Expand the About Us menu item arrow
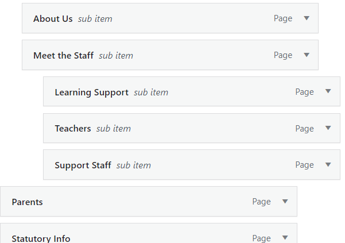Screen dimensions: 345x243 pyautogui.click(x=307, y=18)
